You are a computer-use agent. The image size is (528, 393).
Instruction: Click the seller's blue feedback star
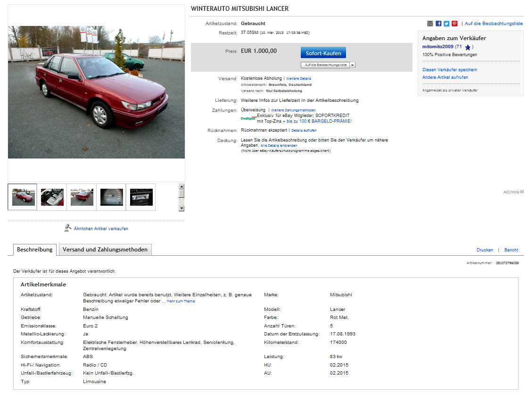click(x=468, y=47)
